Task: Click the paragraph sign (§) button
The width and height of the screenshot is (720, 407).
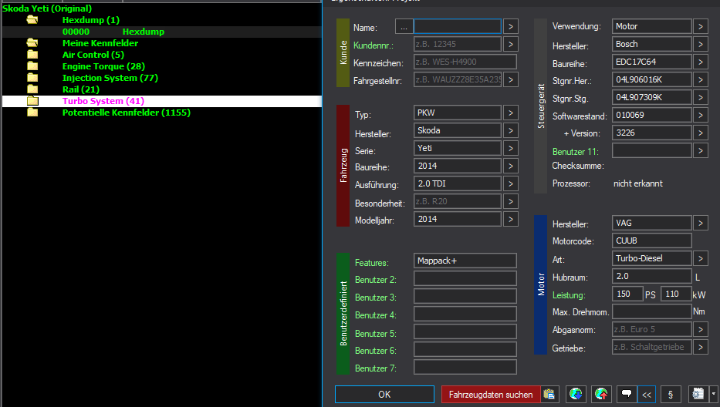Action: pyautogui.click(x=671, y=394)
